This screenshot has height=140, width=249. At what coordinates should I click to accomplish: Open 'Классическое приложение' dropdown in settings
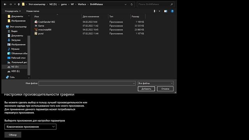pos(30,127)
